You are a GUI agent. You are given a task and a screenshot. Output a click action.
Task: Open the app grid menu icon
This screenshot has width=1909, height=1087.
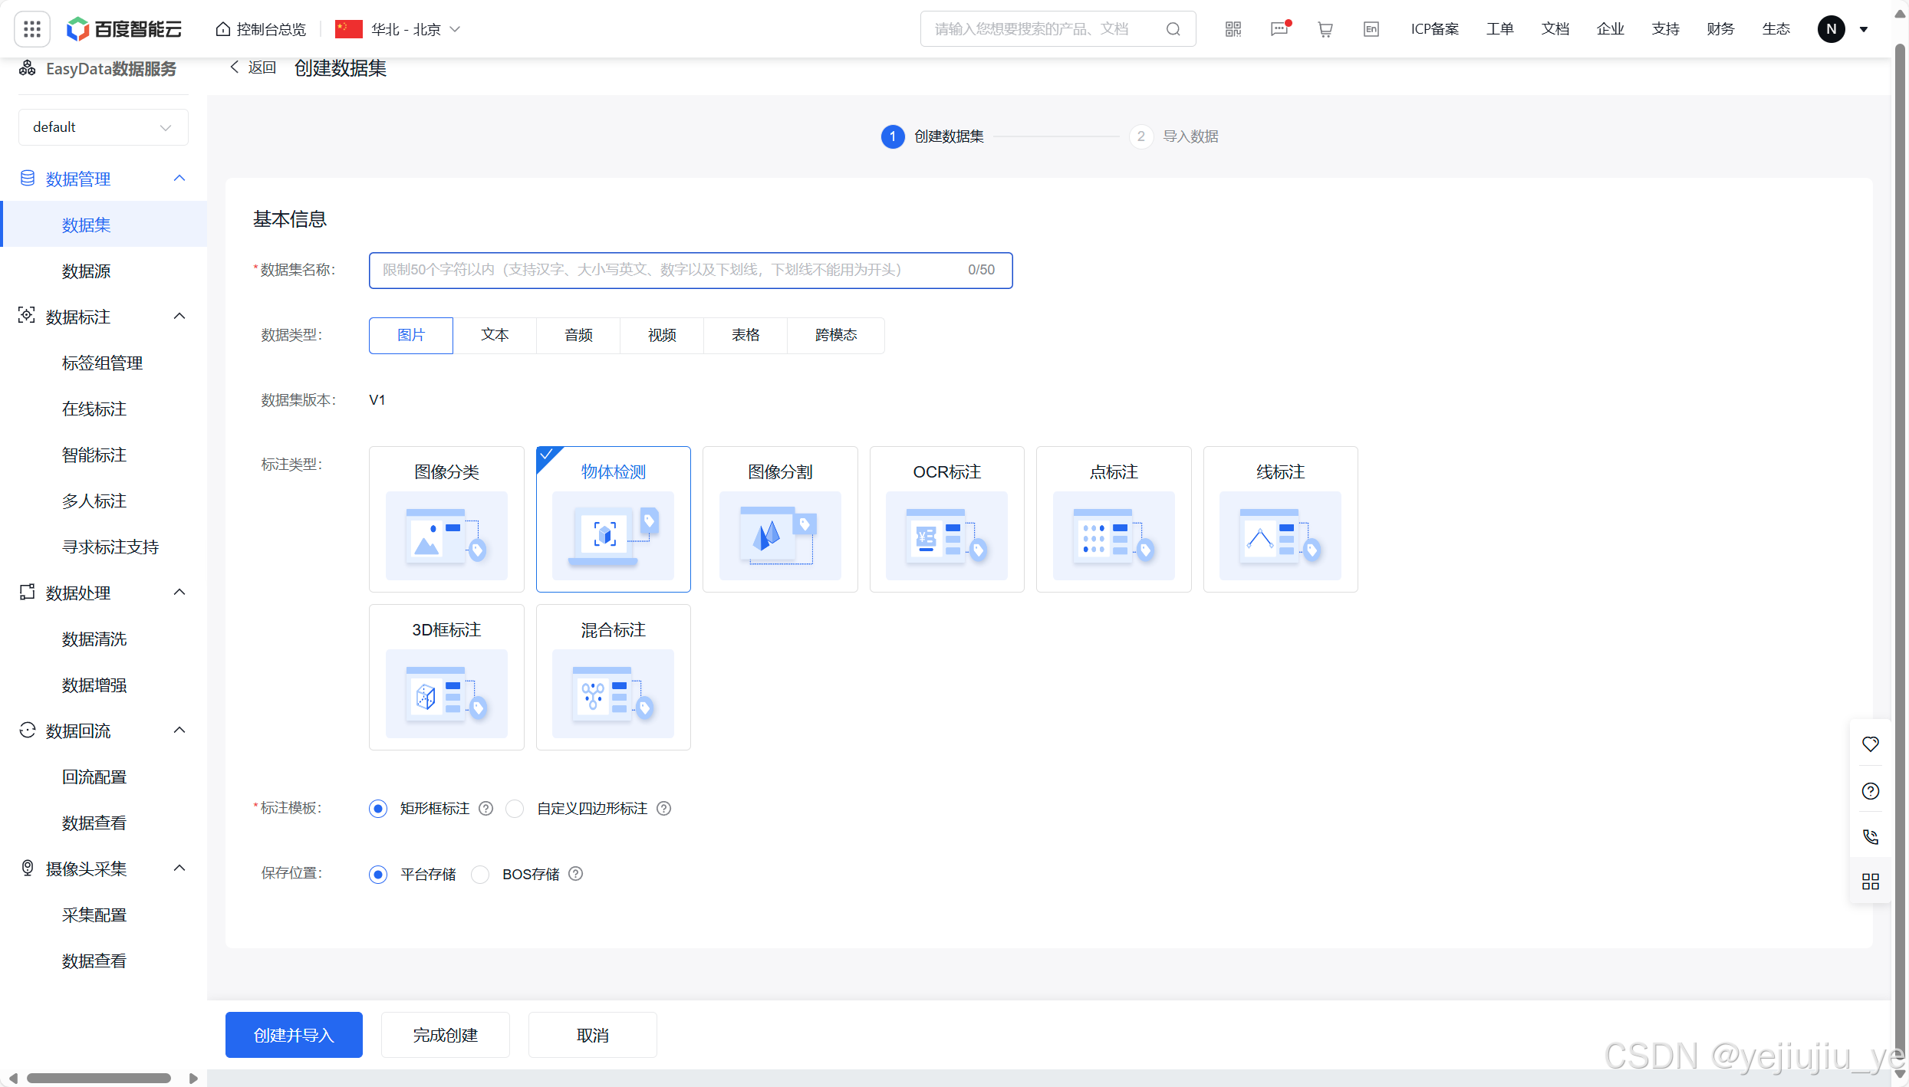point(32,29)
